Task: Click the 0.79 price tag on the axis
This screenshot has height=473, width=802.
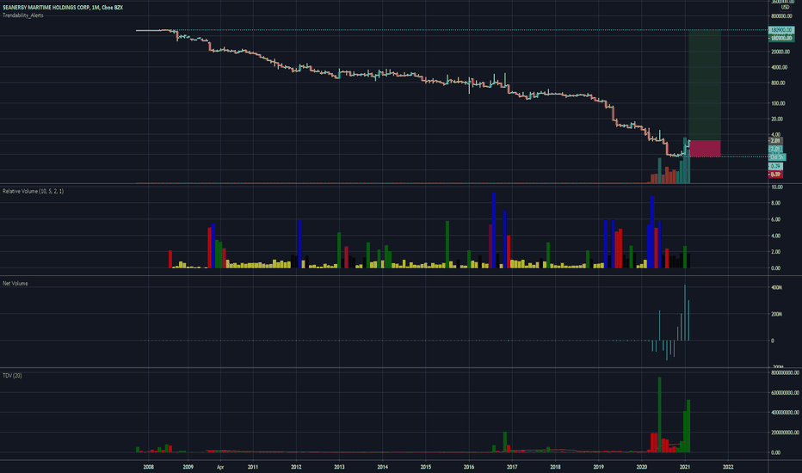Action: click(775, 167)
